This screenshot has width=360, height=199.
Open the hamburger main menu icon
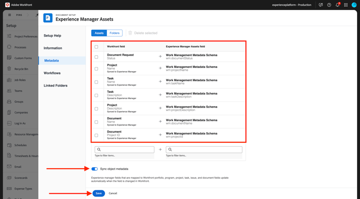point(10,15)
